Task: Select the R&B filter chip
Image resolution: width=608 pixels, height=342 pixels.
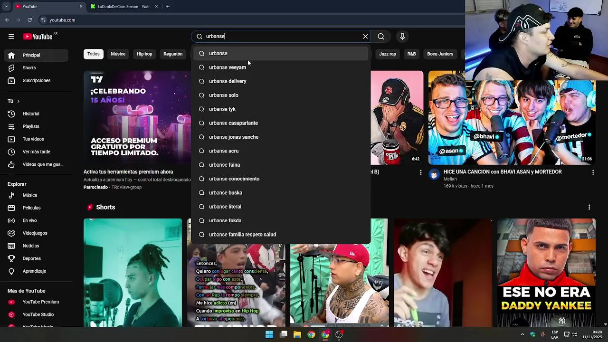Action: 411,54
